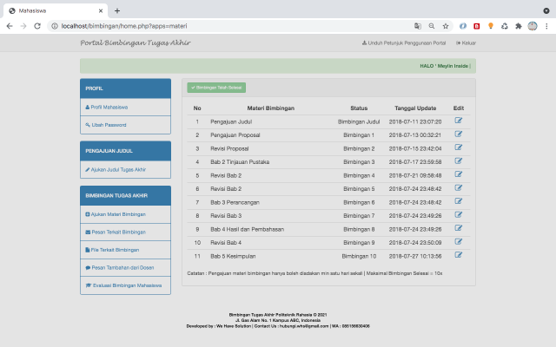Screen dimensions: 556x347
Task: Open edit icon for Bab 2 Tinjauan Pustaka
Action: (x=459, y=161)
